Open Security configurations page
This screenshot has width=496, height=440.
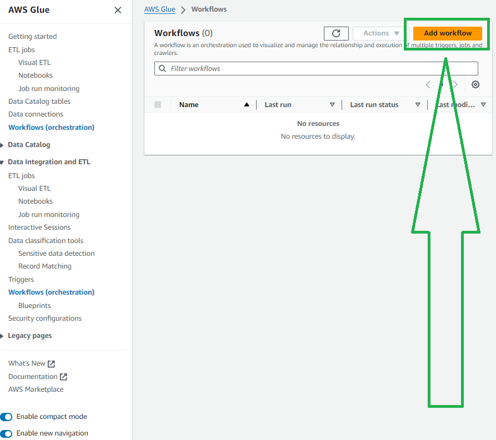click(45, 318)
